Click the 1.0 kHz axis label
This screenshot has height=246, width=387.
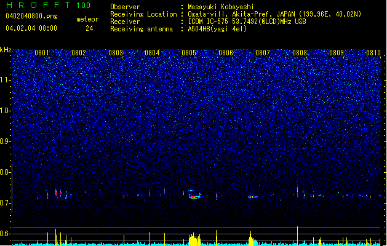click(6, 111)
